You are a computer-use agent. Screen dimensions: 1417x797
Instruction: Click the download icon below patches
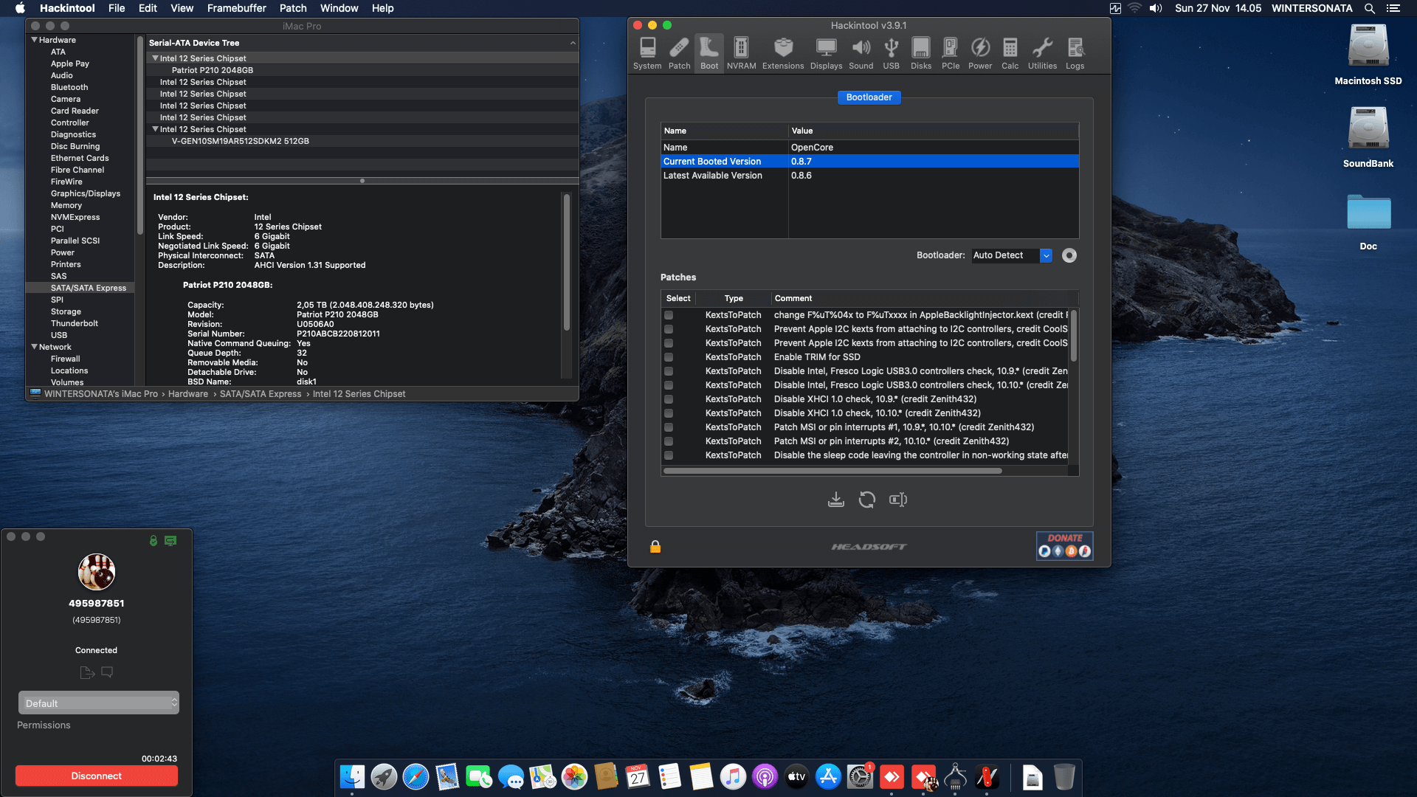coord(835,500)
